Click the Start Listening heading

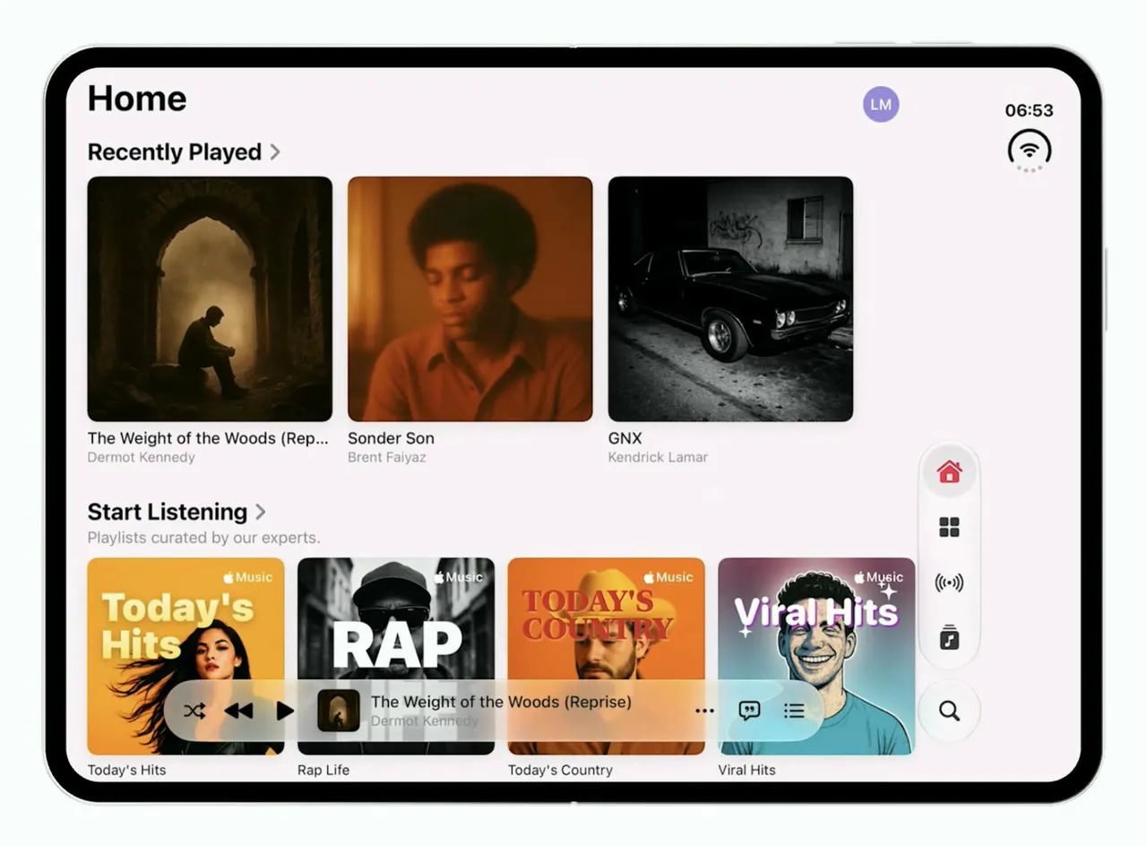click(x=167, y=512)
